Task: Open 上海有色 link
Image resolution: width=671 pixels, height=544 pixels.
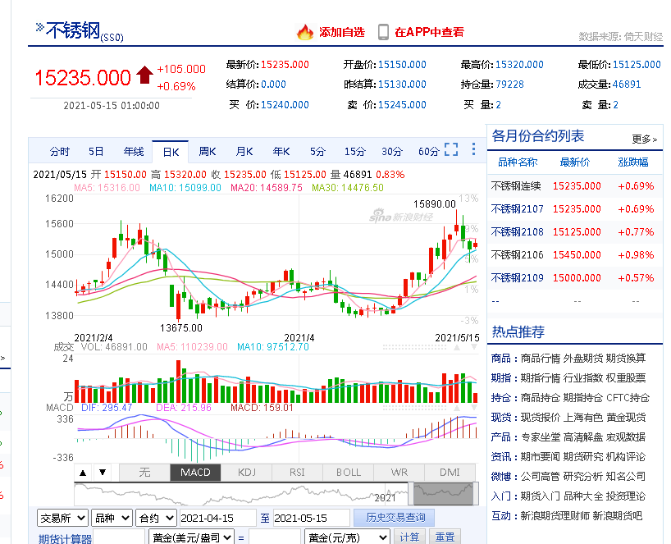Action: pyautogui.click(x=583, y=418)
